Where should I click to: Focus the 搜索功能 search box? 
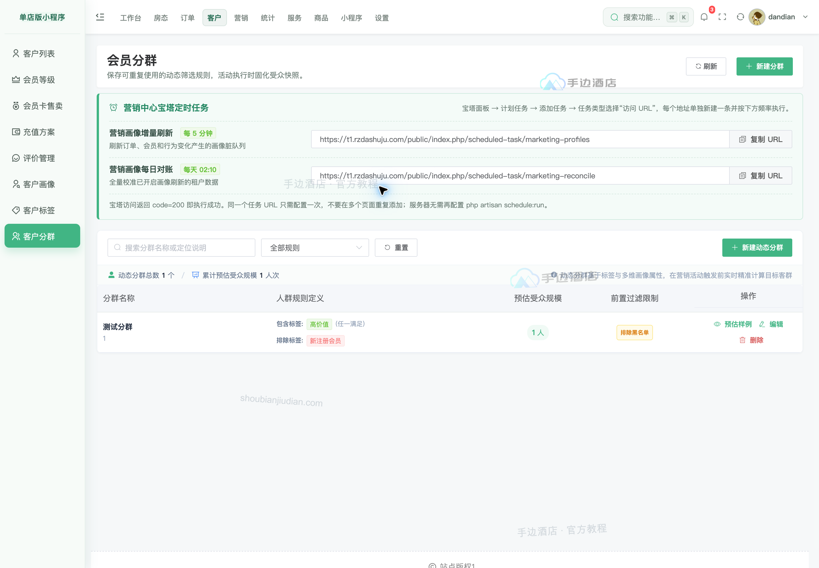648,17
